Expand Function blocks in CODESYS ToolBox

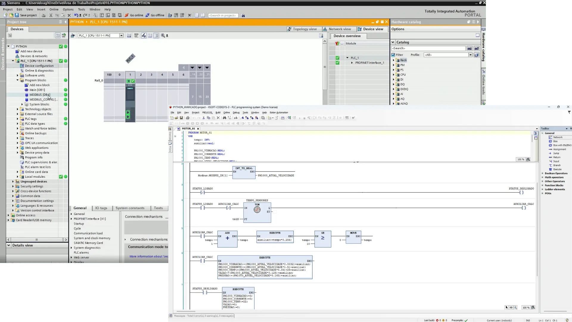(x=543, y=185)
